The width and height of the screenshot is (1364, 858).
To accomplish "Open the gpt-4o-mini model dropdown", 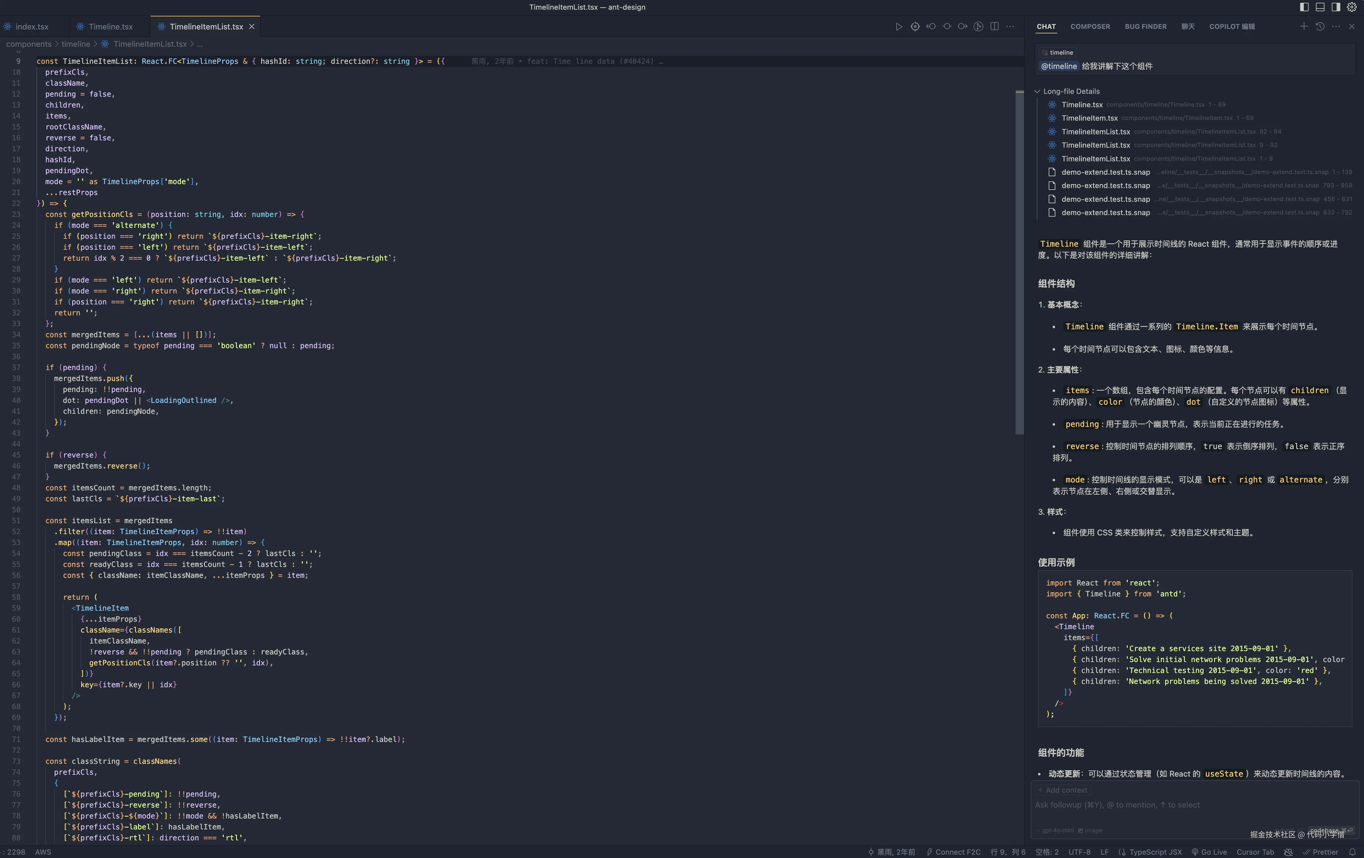I will click(x=1056, y=830).
